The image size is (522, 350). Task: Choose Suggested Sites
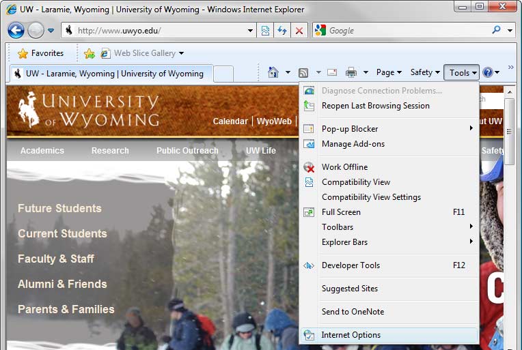tap(389, 289)
